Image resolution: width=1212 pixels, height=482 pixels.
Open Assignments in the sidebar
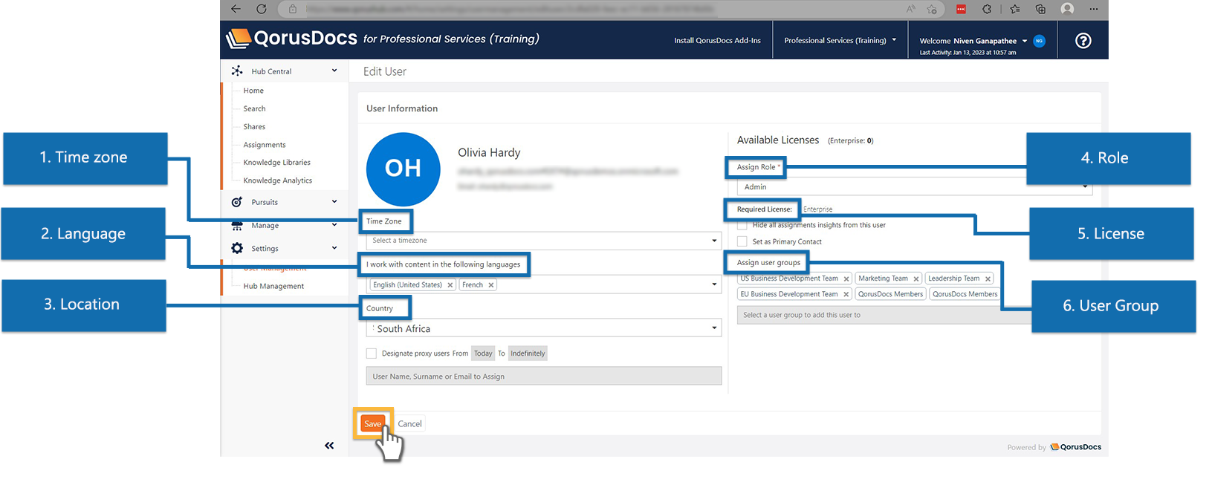pos(265,145)
